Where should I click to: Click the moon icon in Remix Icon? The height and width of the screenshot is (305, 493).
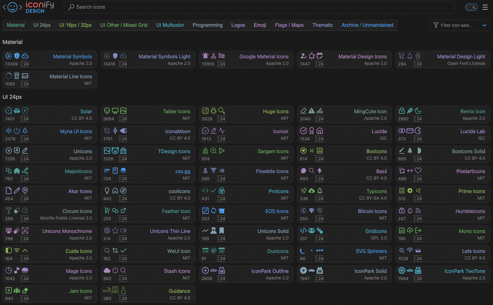[418, 111]
